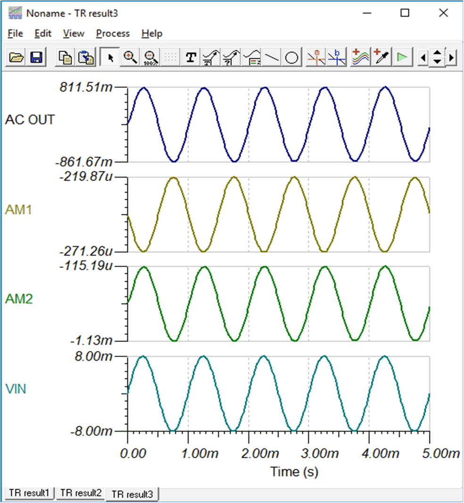
Task: Activate the zoom in magnifier tool
Action: tap(130, 58)
